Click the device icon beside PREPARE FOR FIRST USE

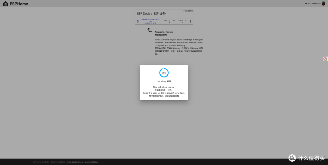click(138, 21)
